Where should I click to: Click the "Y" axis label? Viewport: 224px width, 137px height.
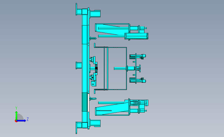tap(16, 108)
